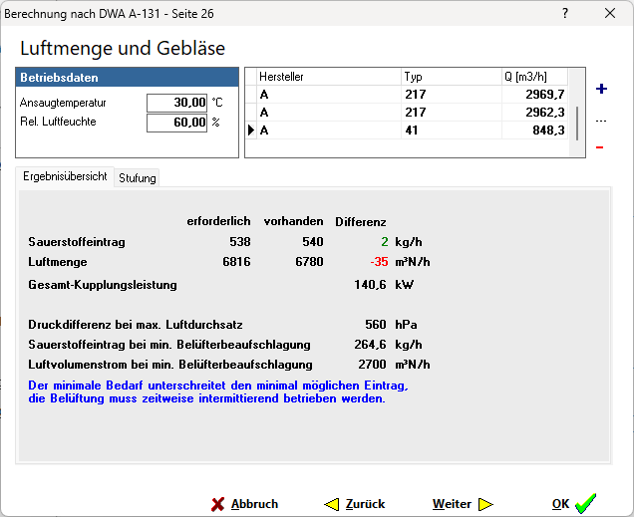Select the cell with Q value 2962,3
634x517 pixels.
click(534, 112)
